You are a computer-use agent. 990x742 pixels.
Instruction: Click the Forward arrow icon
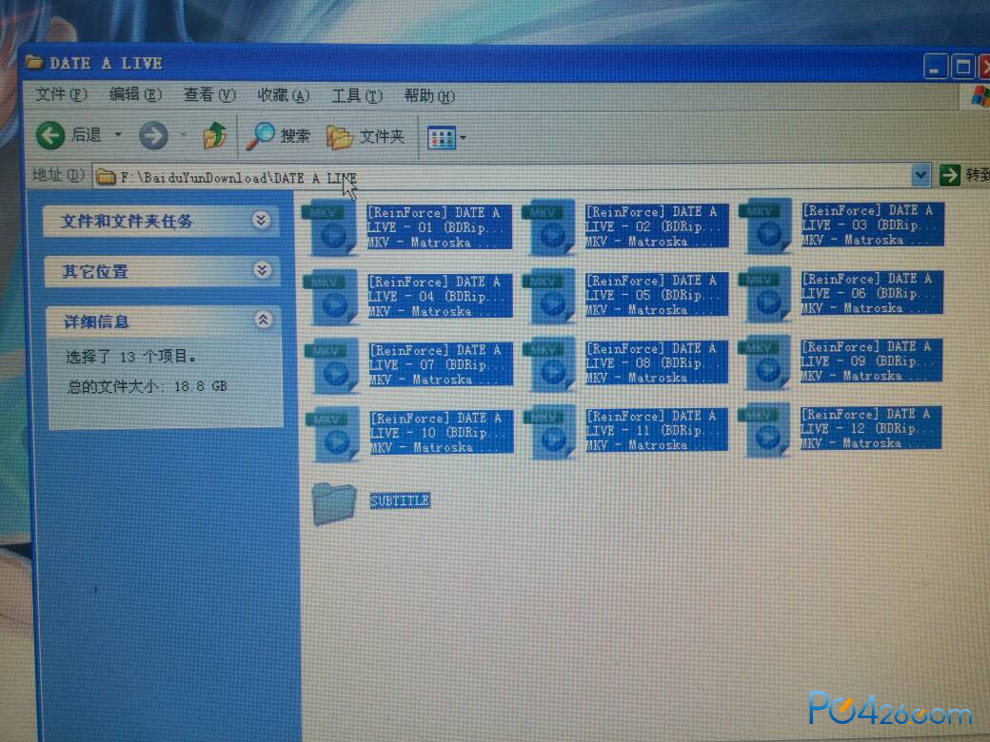153,136
